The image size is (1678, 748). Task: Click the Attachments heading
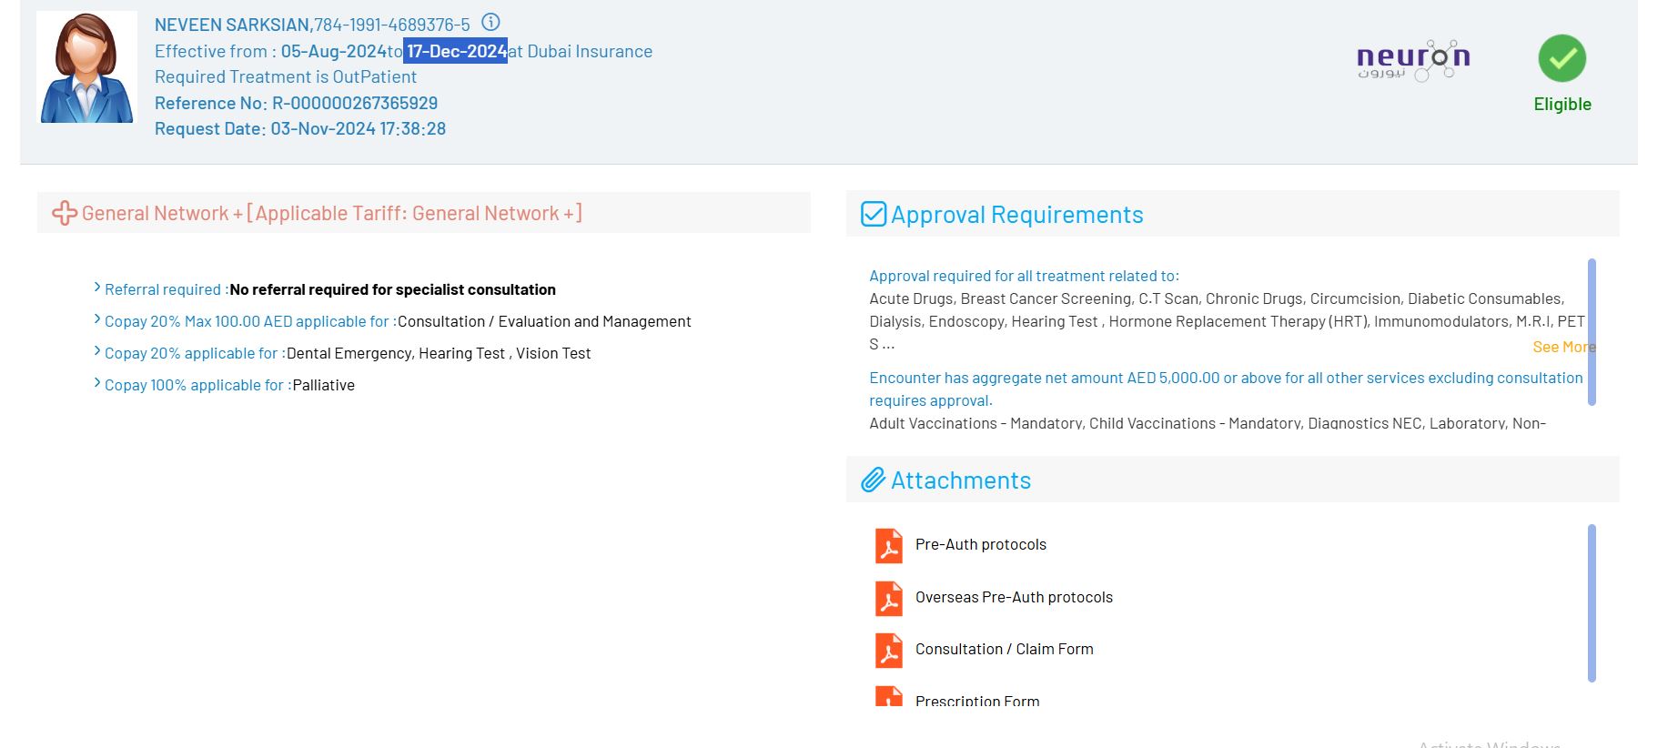point(961,480)
